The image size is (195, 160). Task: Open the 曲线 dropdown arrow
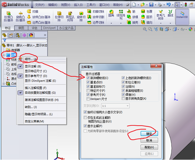pos(170,23)
